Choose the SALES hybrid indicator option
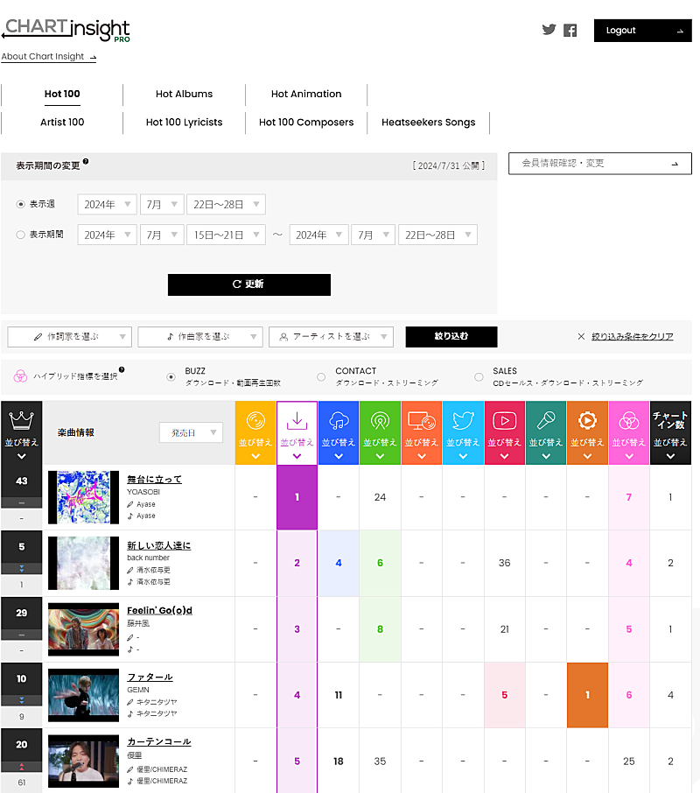Viewport: 700px width, 793px height. (x=479, y=377)
